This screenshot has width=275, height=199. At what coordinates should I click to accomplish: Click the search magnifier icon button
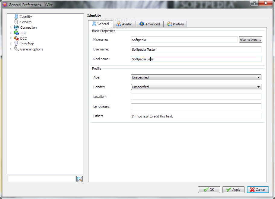[x=79, y=179]
